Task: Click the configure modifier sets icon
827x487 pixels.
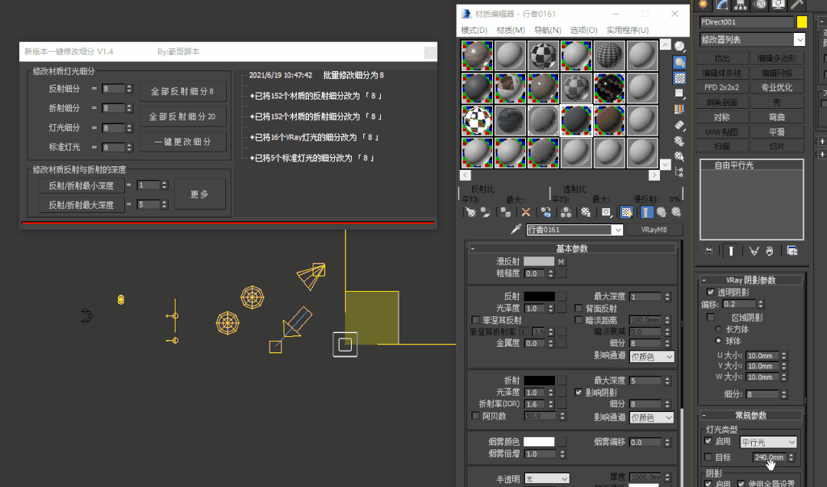Action: [792, 250]
